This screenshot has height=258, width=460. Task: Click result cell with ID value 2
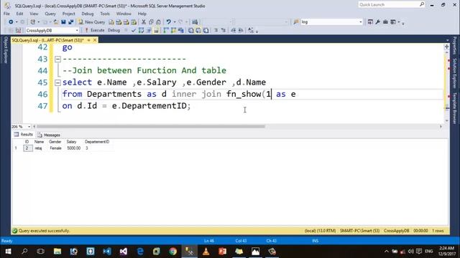[x=27, y=148]
